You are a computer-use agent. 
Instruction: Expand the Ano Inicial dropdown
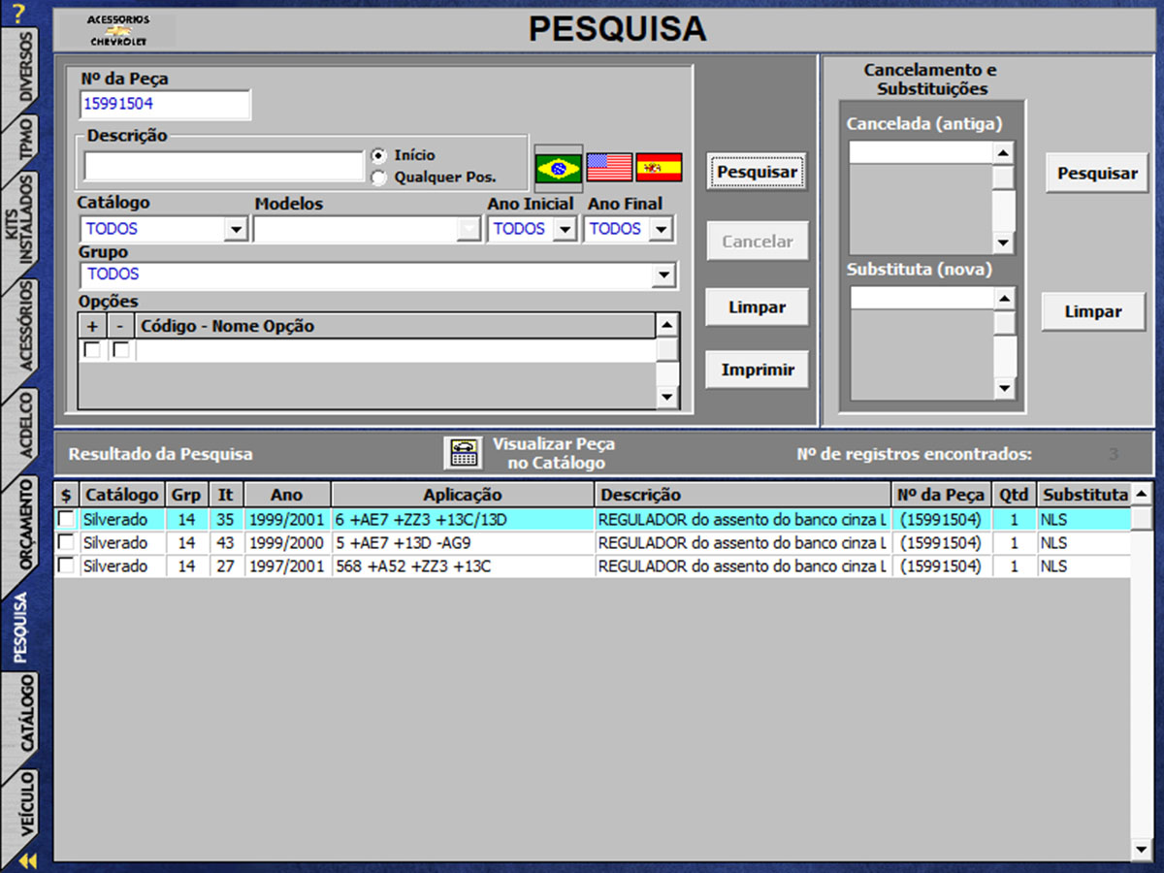pos(564,230)
